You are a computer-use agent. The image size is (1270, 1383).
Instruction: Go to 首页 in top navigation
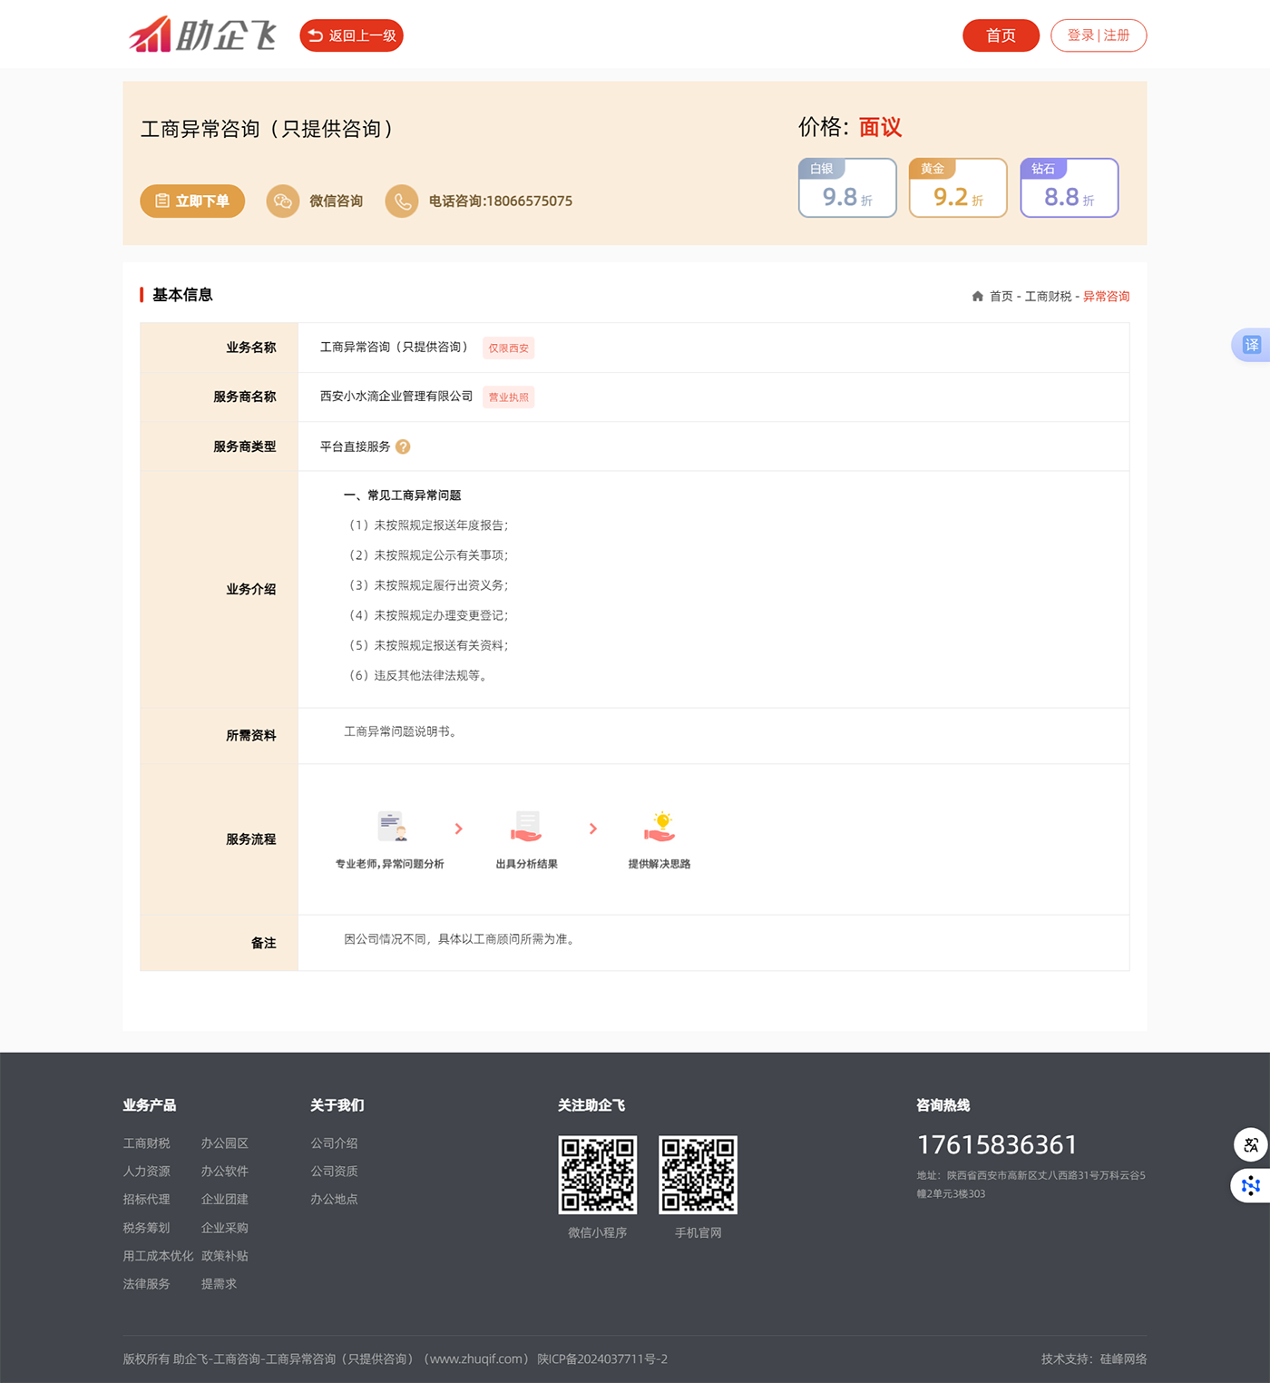point(1001,35)
